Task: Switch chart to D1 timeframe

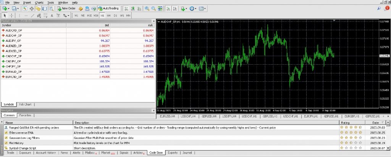Action: click(115, 16)
